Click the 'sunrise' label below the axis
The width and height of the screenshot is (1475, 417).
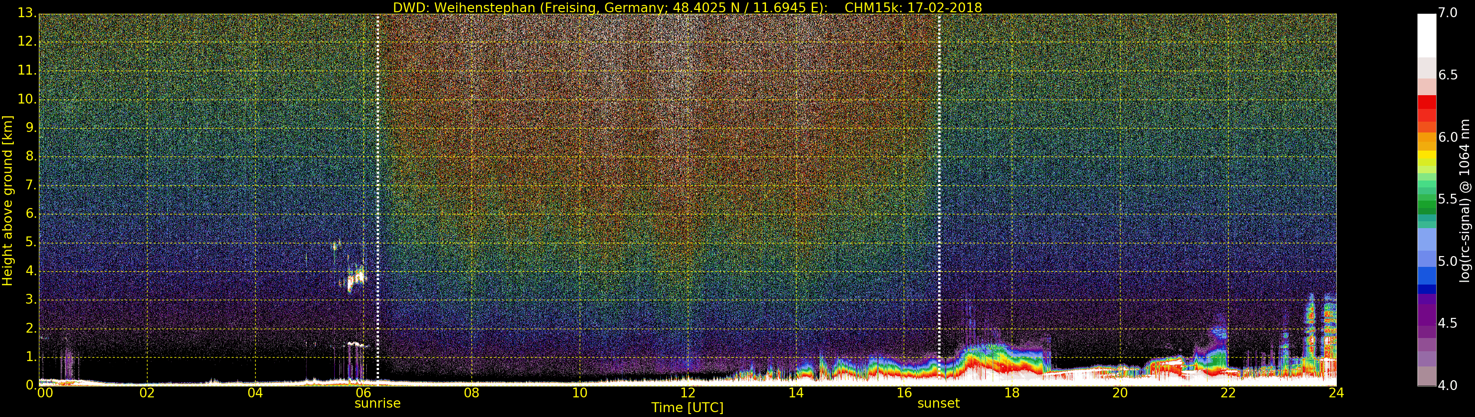click(x=377, y=403)
